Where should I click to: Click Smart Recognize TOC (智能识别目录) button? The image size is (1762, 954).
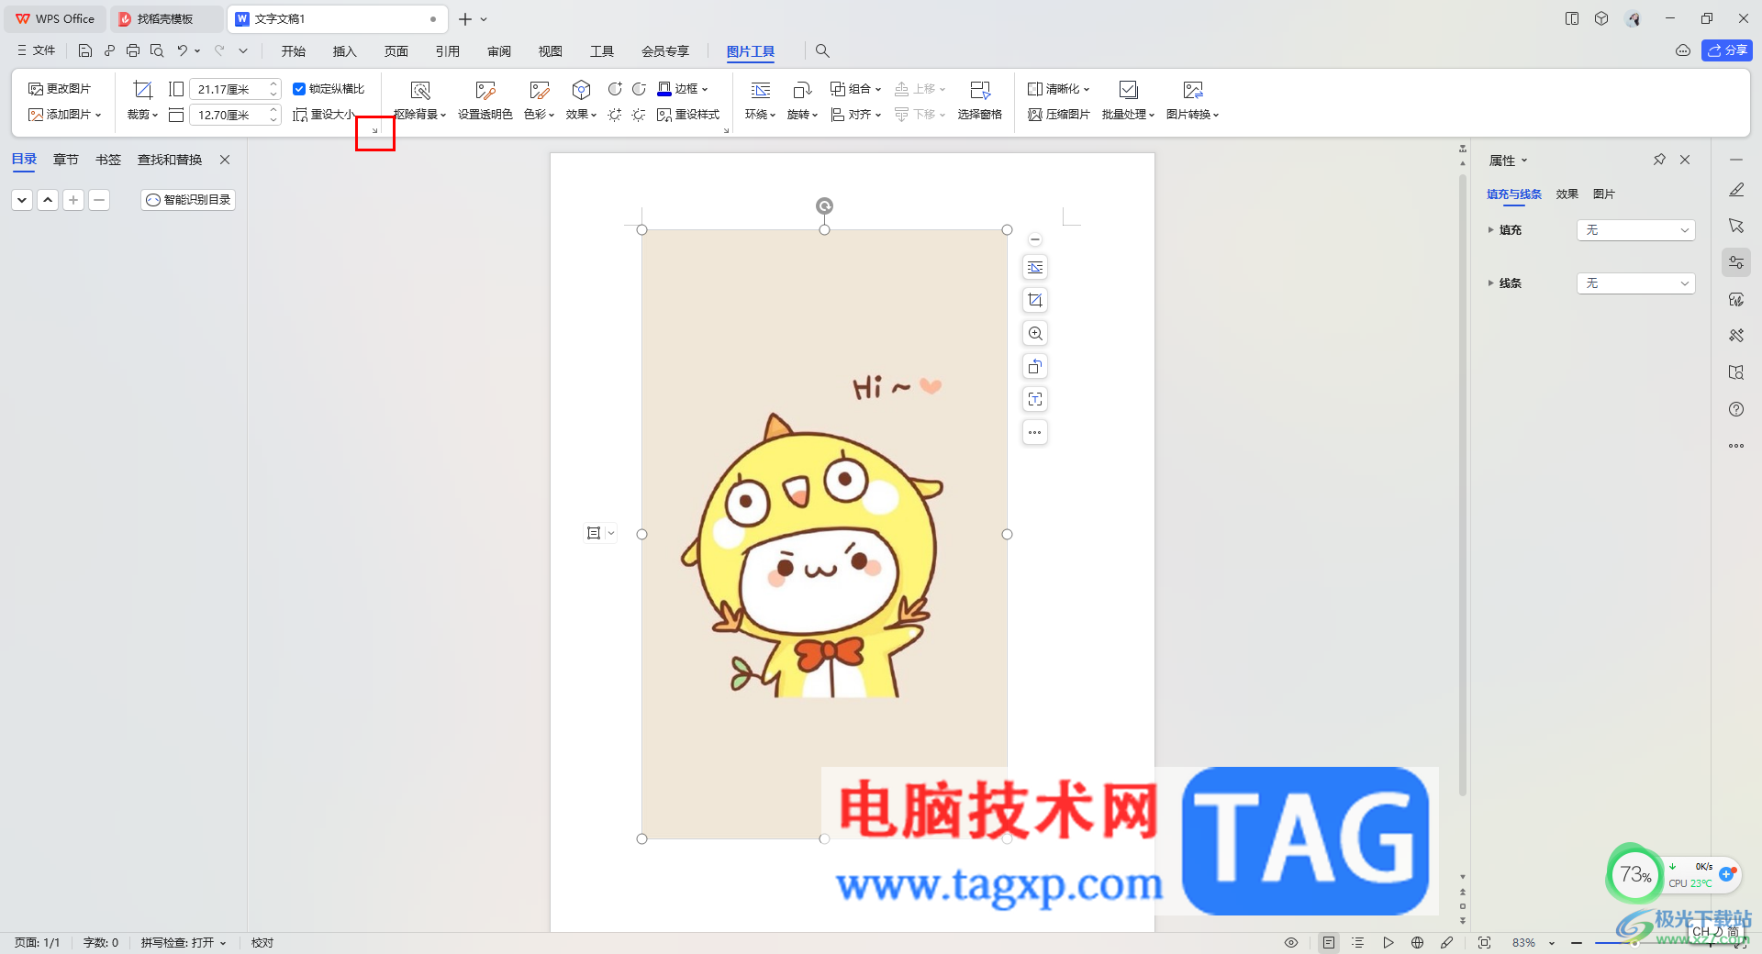pyautogui.click(x=188, y=199)
